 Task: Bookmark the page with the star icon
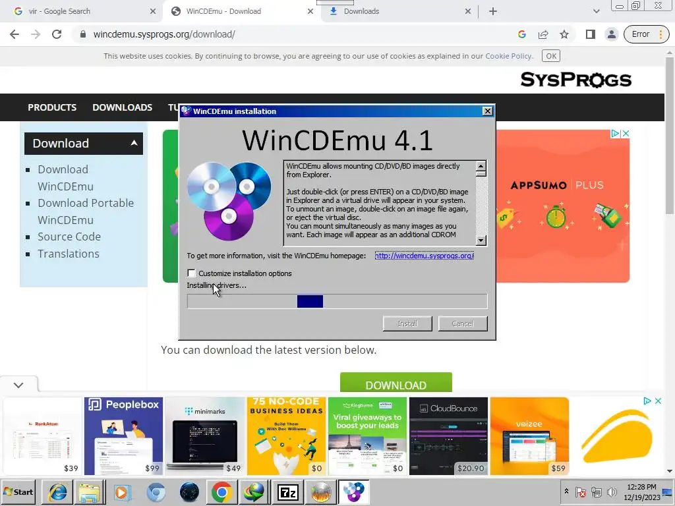point(564,34)
